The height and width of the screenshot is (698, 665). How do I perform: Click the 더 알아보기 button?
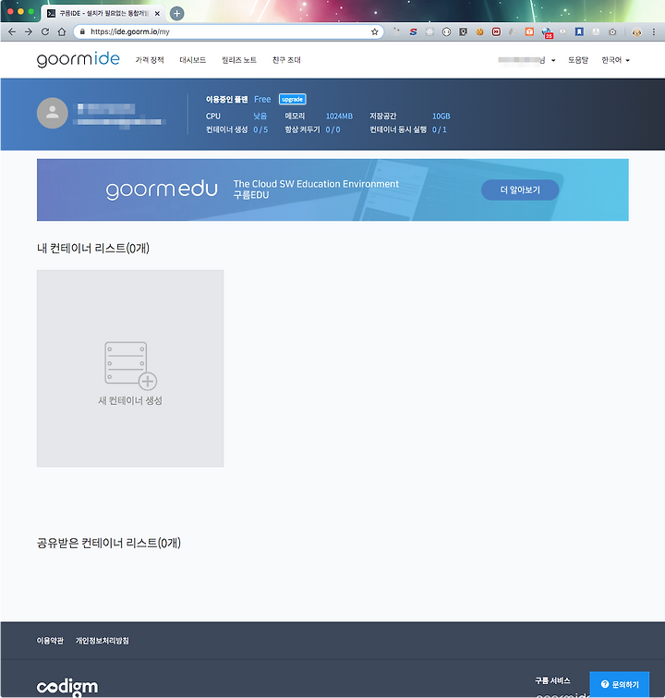pos(520,190)
